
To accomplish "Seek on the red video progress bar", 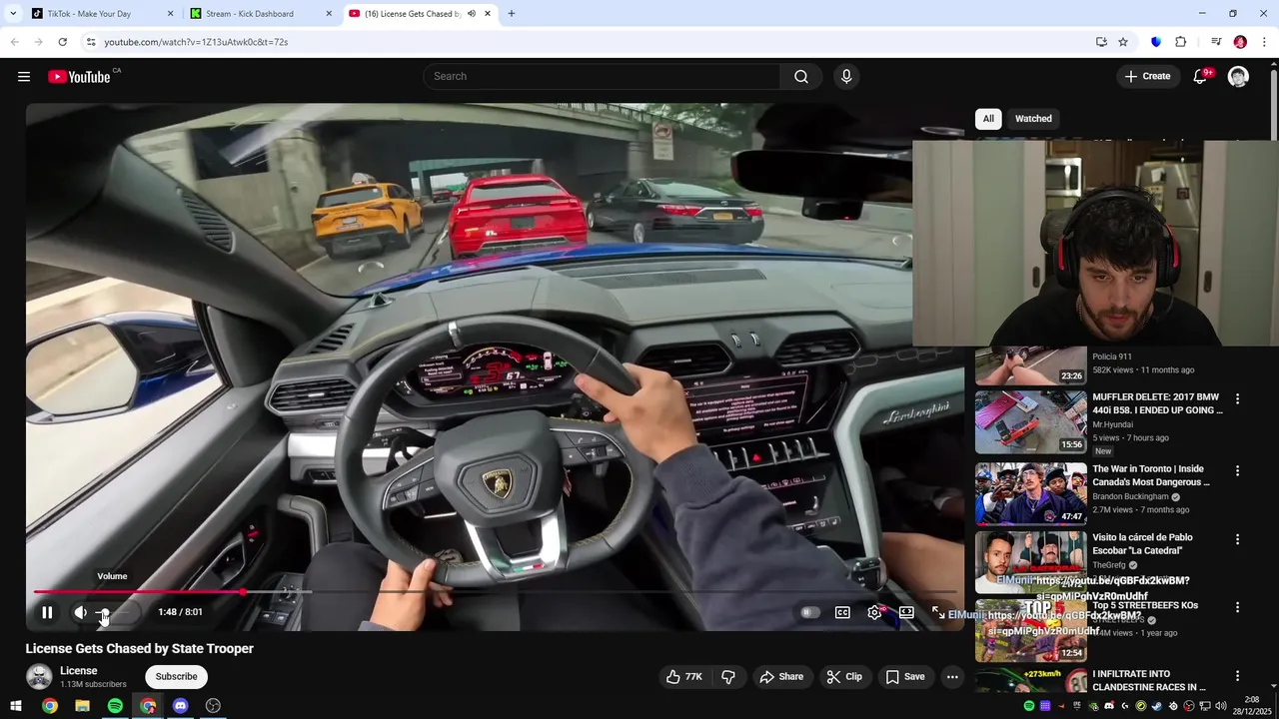I will click(x=495, y=592).
